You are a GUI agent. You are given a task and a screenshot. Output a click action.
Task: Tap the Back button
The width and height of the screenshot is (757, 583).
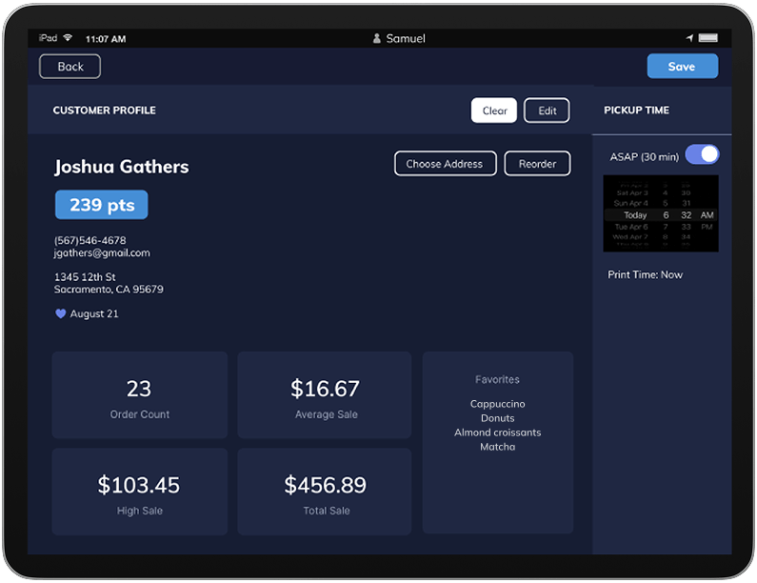pyautogui.click(x=70, y=66)
